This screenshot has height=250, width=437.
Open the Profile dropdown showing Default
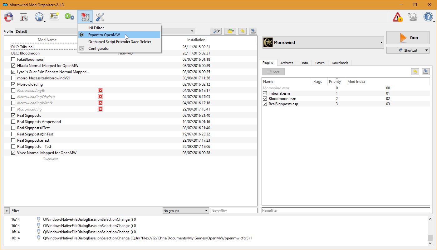[105, 31]
